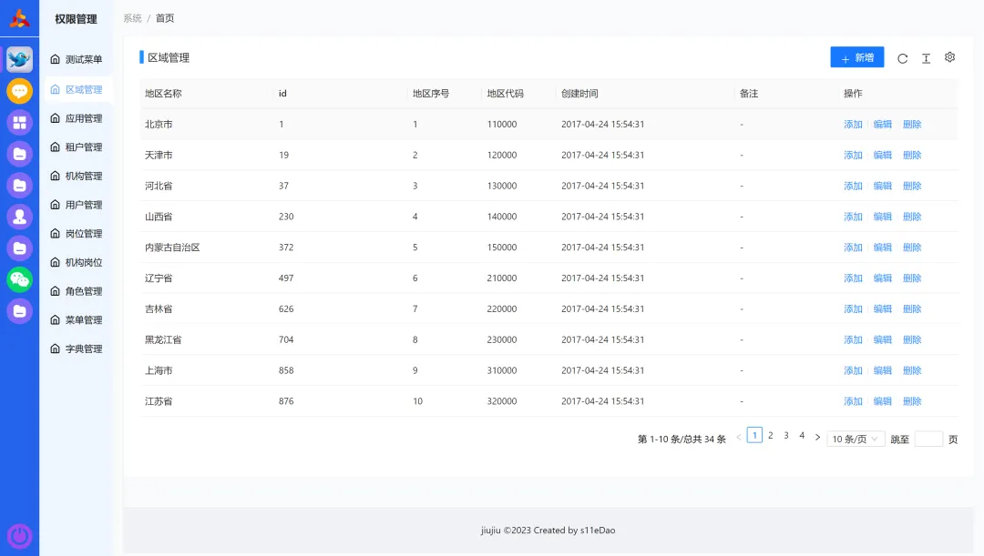This screenshot has width=984, height=556.
Task: Open the green WeChat sidebar icon
Action: tap(19, 279)
